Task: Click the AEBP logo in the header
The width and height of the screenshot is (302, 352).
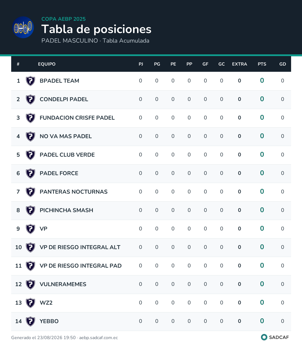Action: [23, 27]
